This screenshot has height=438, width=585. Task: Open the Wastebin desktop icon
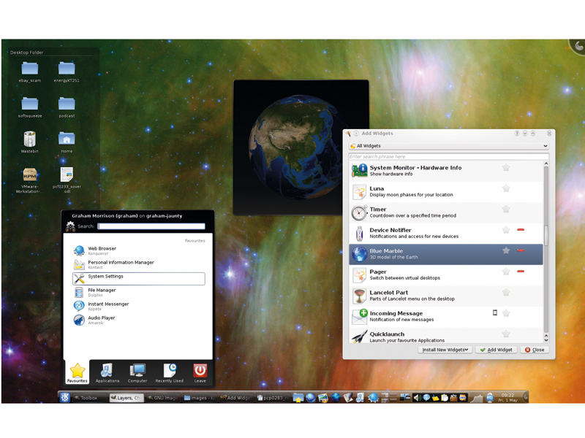[29, 139]
